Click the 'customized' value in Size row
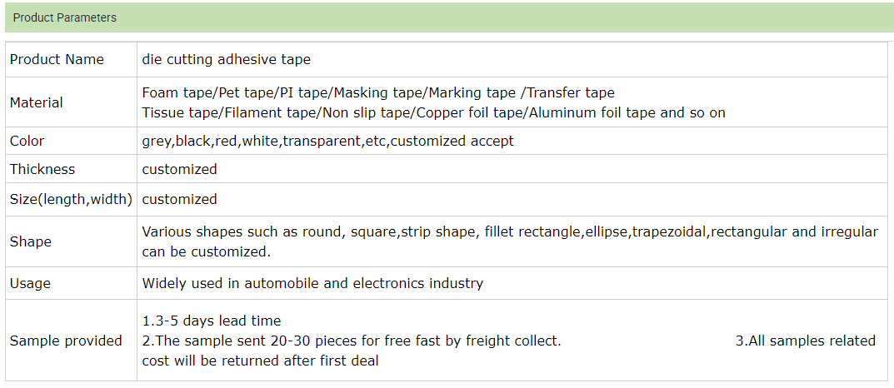Screen dimensions: 894x388 pos(179,199)
